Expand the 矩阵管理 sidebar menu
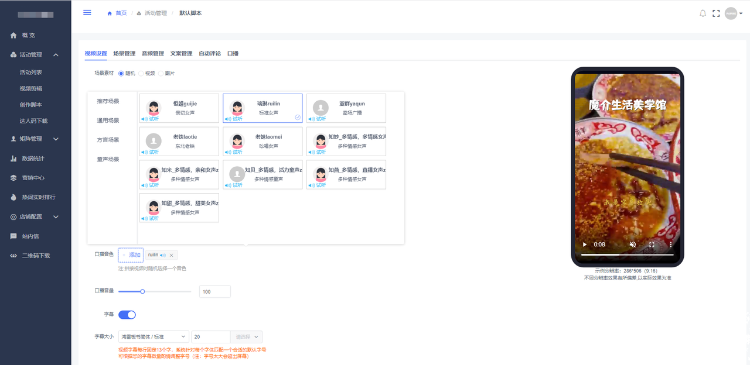This screenshot has width=750, height=365. pos(36,139)
